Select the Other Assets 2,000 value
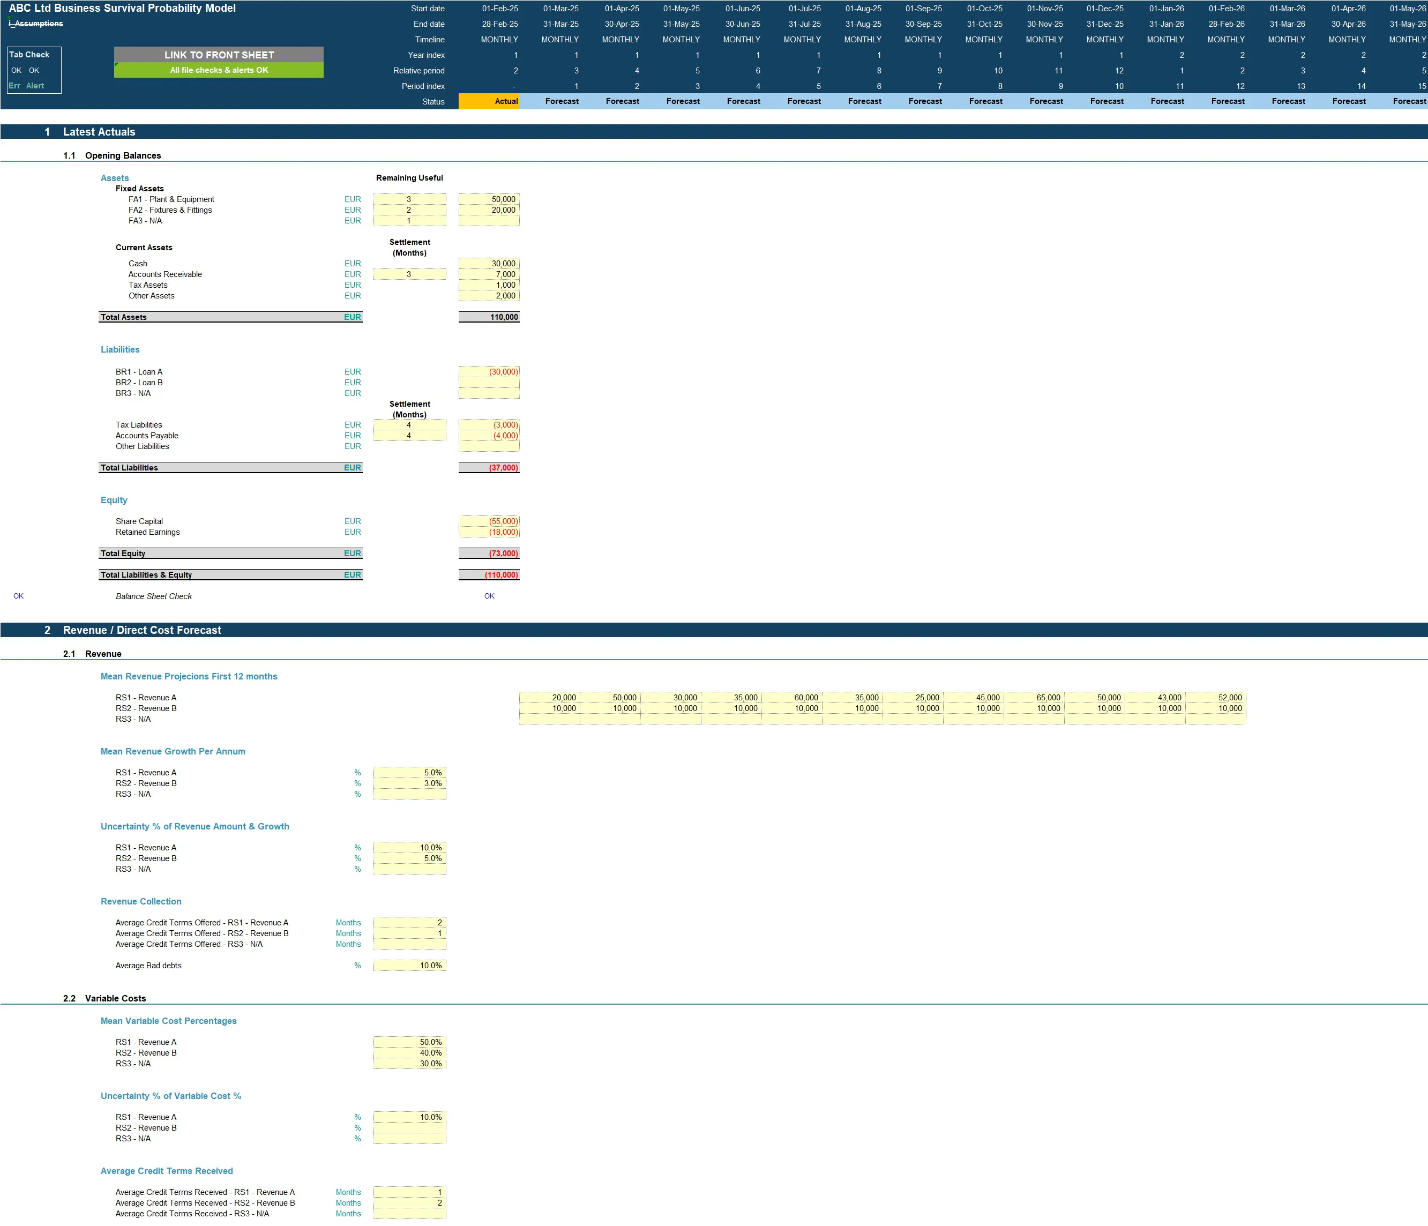1428x1226 pixels. (489, 296)
